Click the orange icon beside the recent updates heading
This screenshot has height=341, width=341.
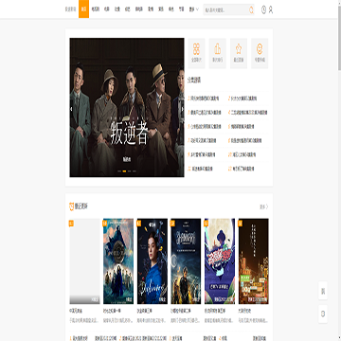coord(71,206)
